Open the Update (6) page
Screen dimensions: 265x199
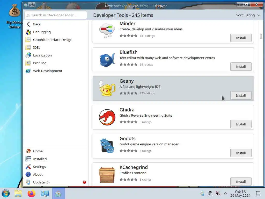click(x=56, y=182)
